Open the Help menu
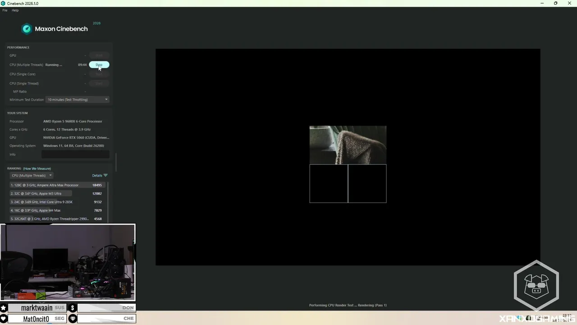Viewport: 577px width, 325px height. pyautogui.click(x=15, y=10)
